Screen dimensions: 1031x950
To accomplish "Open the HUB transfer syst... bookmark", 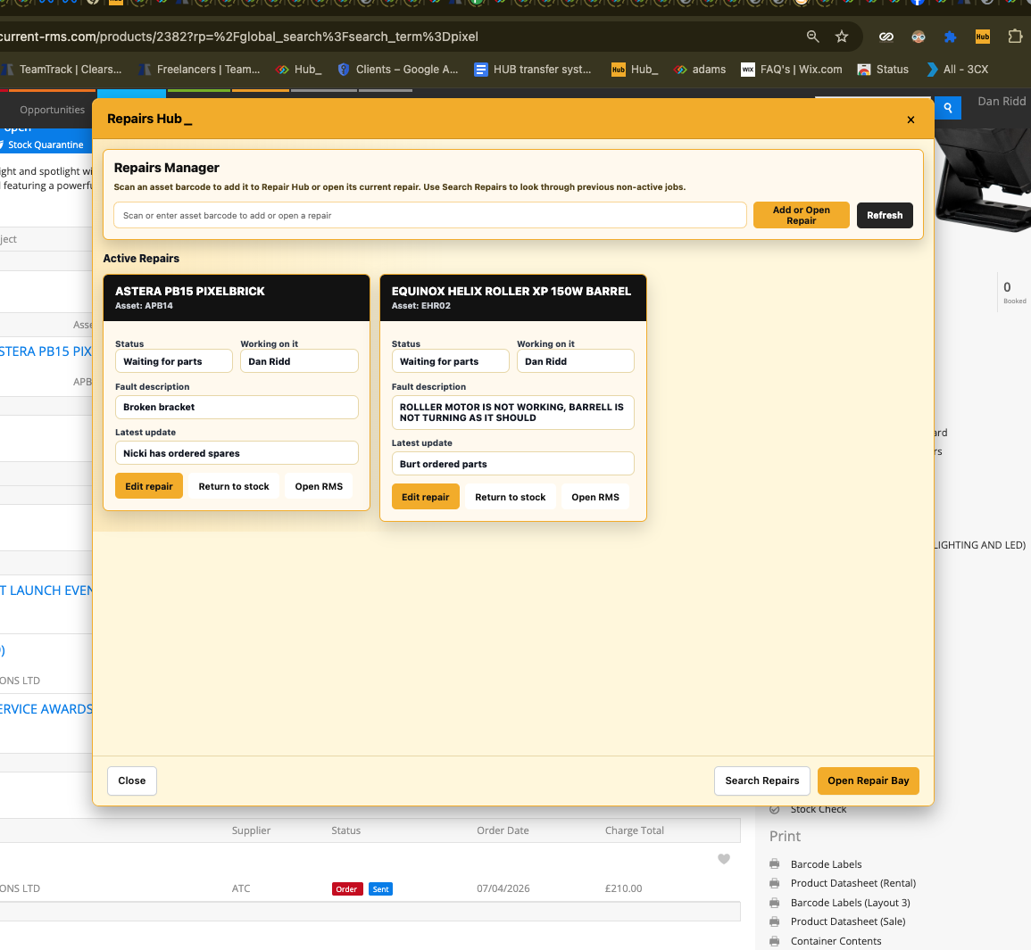I will 533,70.
